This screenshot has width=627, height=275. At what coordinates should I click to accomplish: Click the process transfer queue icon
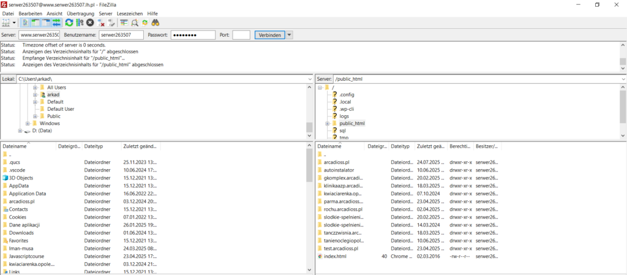tap(80, 23)
